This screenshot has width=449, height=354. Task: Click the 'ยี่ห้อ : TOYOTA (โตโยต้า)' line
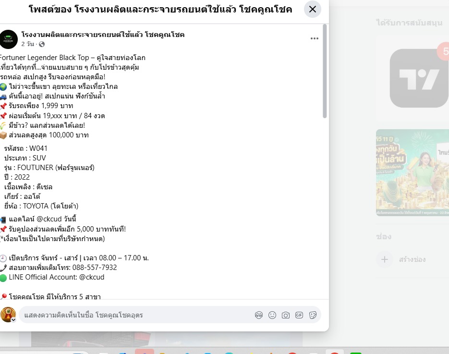41,206
